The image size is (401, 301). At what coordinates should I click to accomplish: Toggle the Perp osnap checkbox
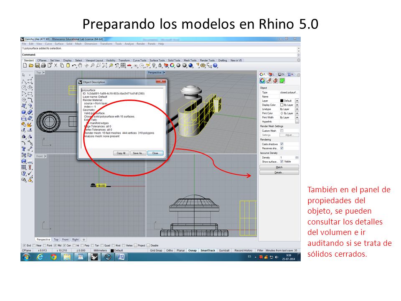tap(82, 245)
